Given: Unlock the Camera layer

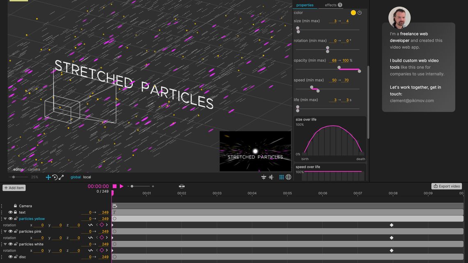Looking at the screenshot, I should 15,206.
